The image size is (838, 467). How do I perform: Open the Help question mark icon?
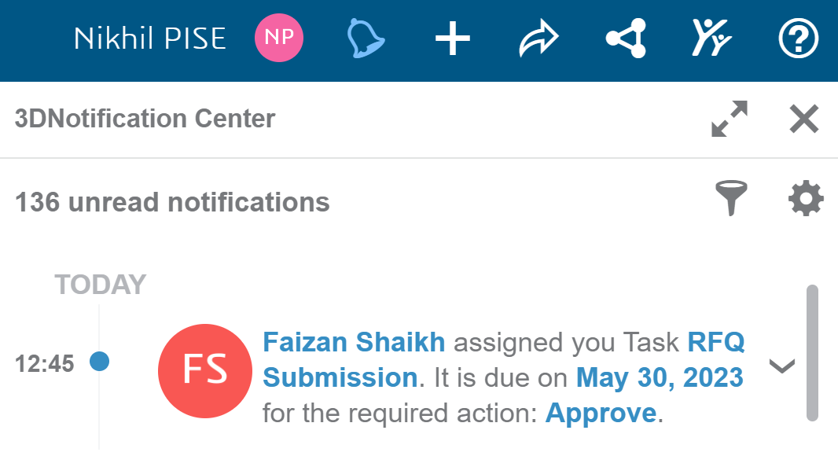tap(798, 39)
